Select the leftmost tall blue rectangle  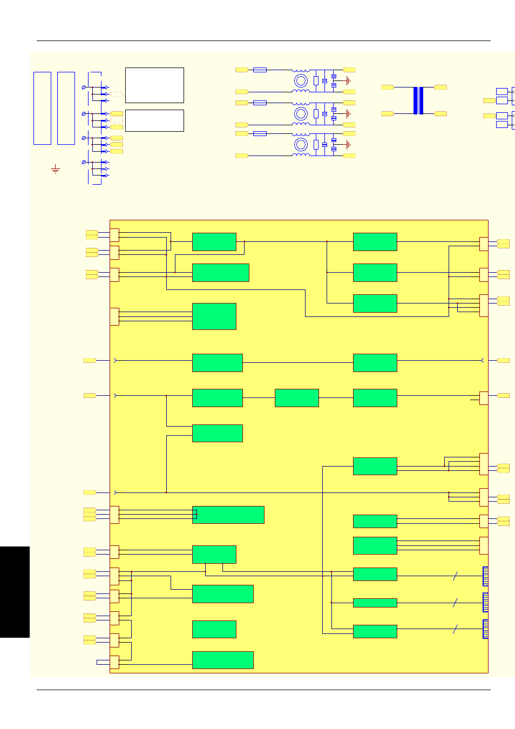[42, 108]
